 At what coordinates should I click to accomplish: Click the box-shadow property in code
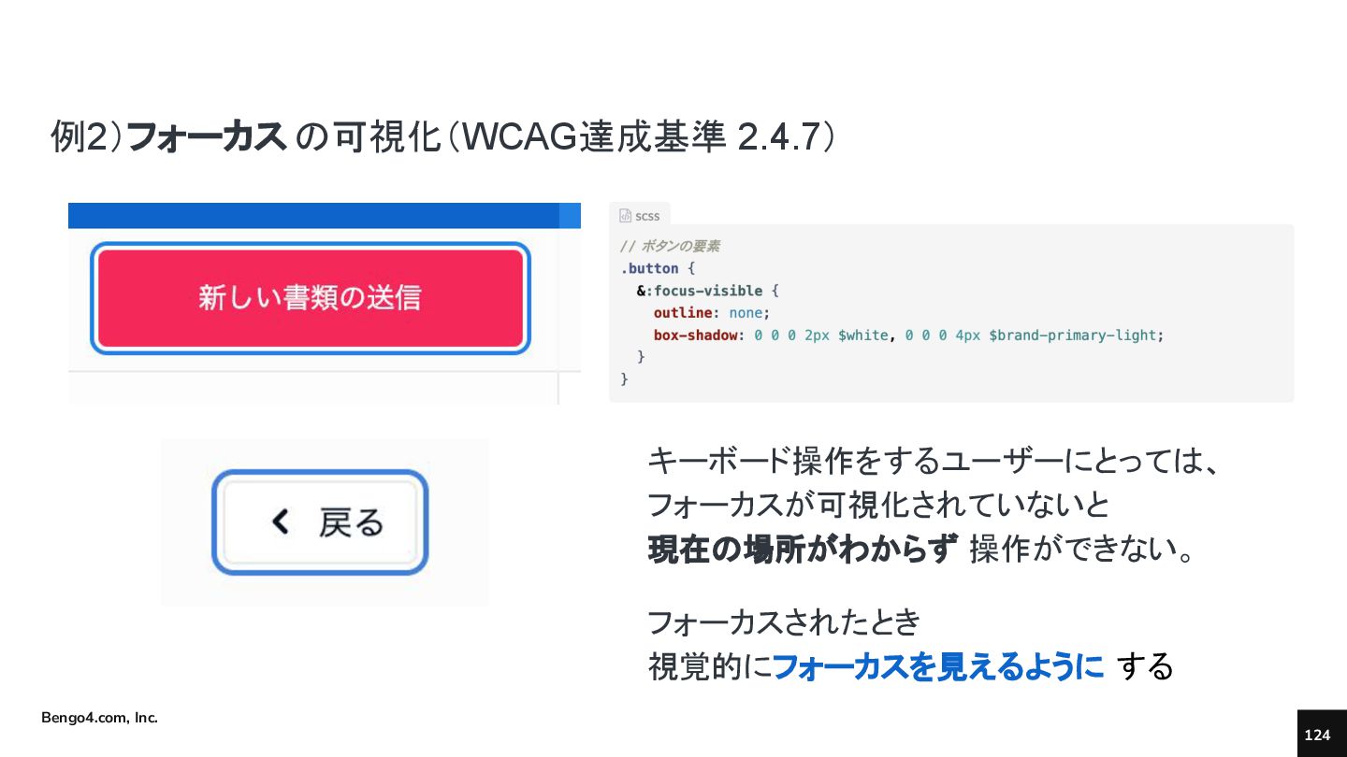tap(695, 335)
